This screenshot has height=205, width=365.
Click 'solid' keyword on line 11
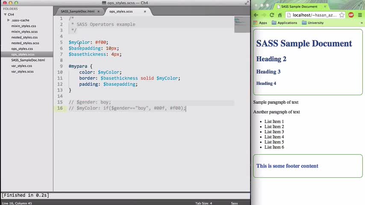pyautogui.click(x=147, y=78)
